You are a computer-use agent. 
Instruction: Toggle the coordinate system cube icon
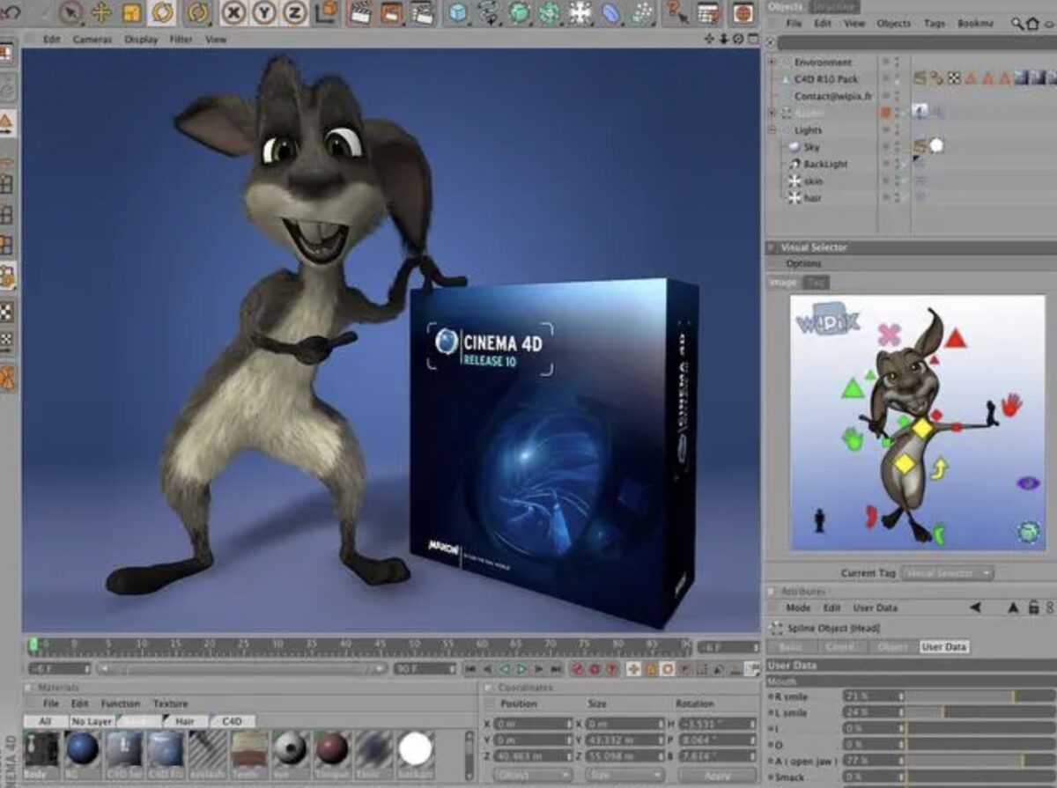(326, 11)
